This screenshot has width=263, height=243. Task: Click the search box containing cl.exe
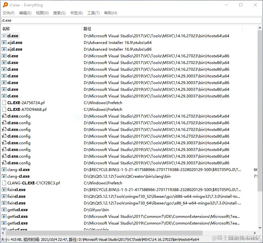(x=131, y=20)
